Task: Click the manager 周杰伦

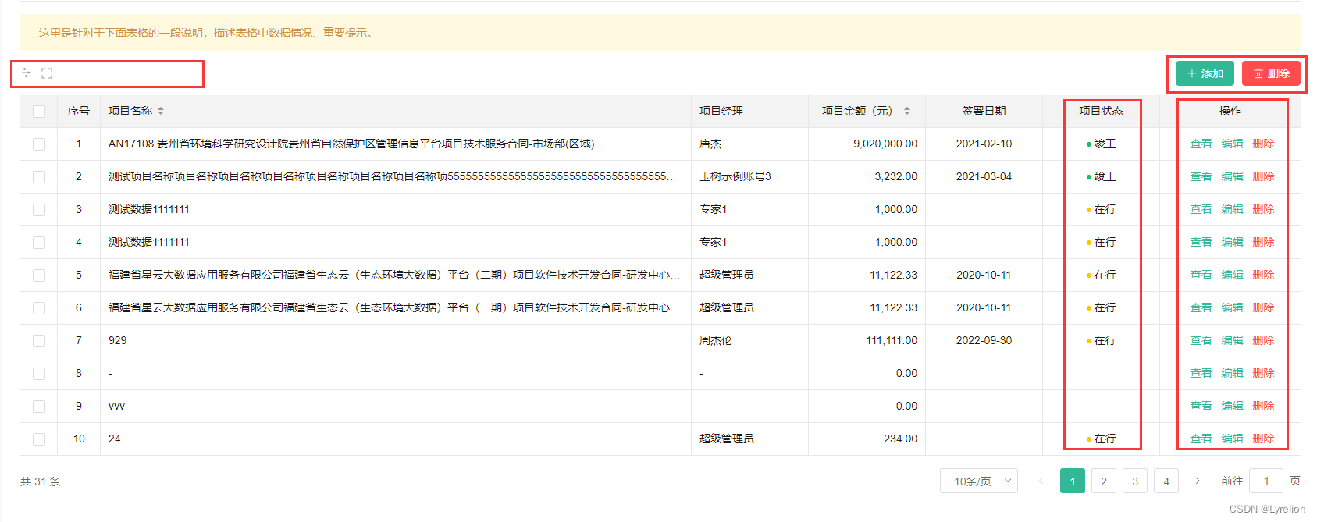Action: click(x=716, y=340)
